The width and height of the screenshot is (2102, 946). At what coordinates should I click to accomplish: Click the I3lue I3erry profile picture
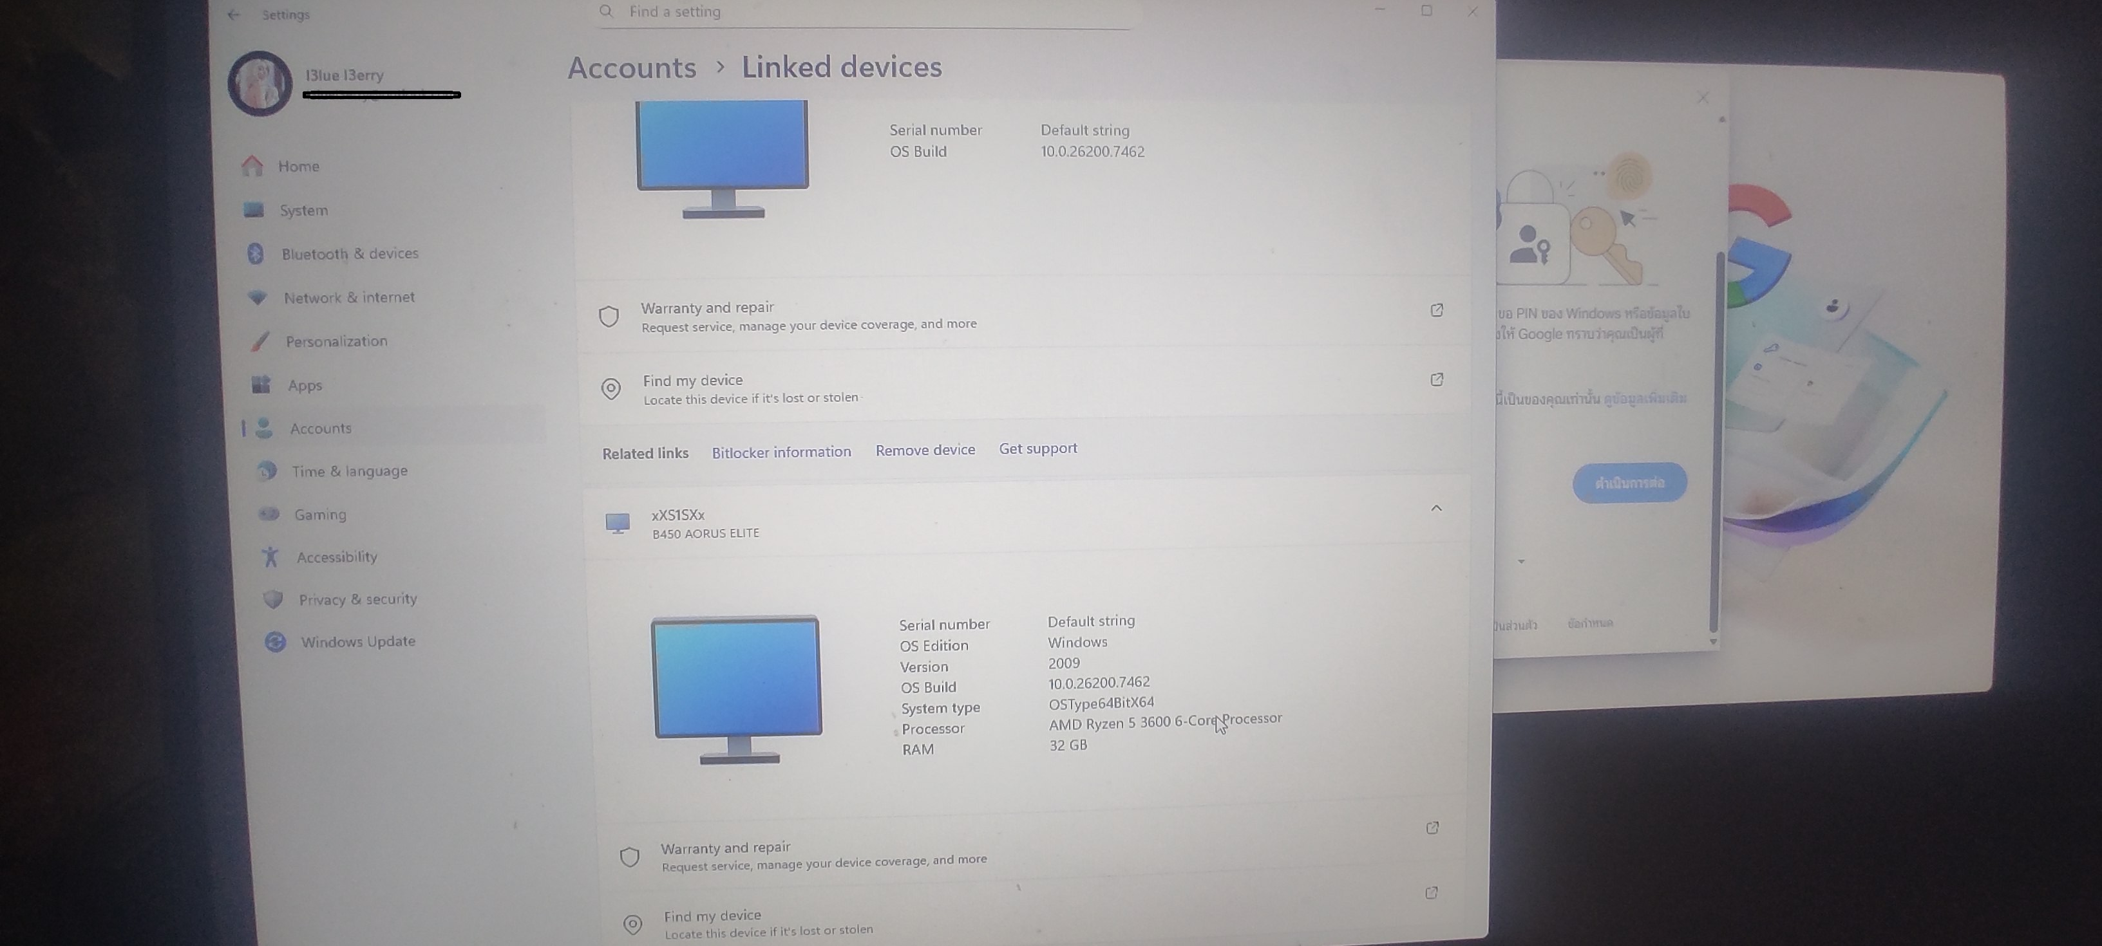point(260,83)
